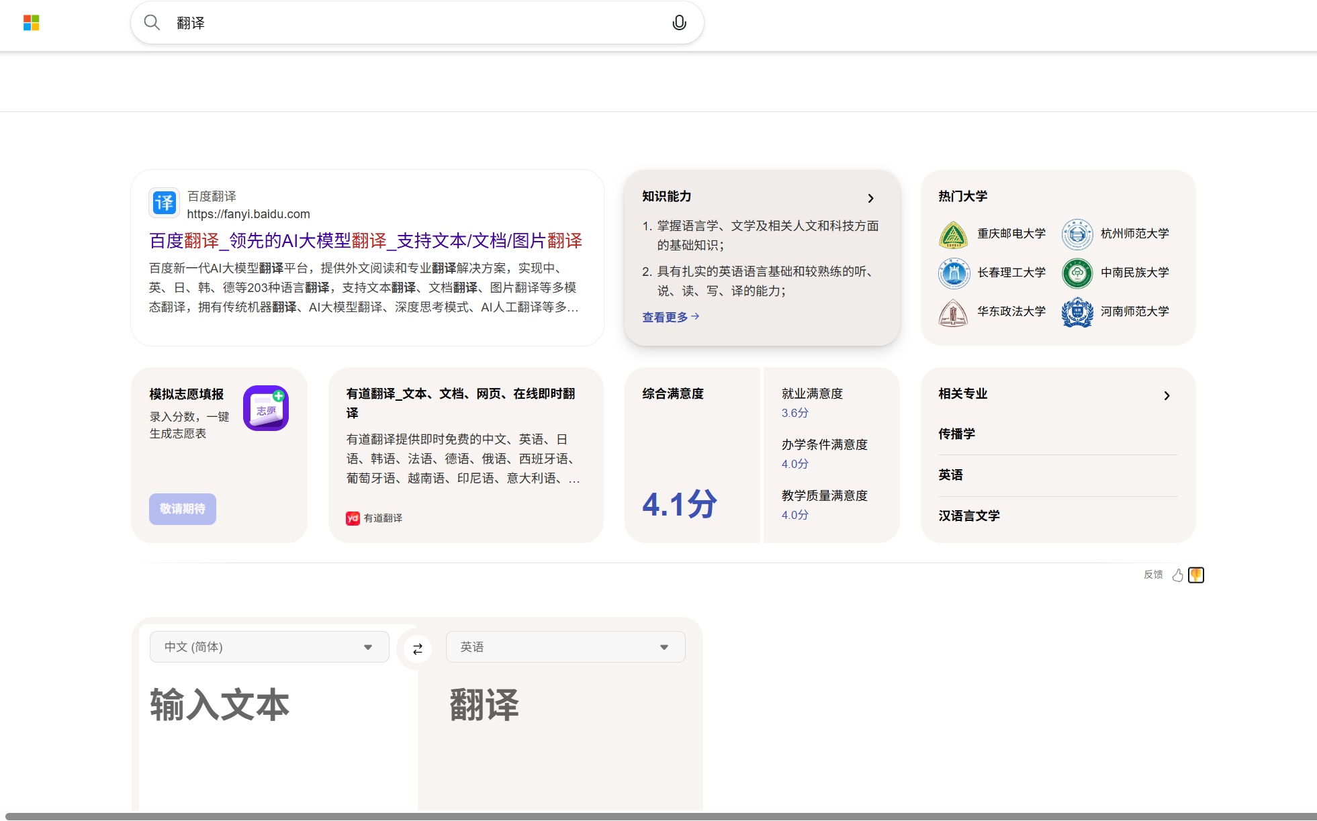Viewport: 1317px width, 821px height.
Task: Click the thumbs-up feedback icon
Action: pyautogui.click(x=1178, y=575)
